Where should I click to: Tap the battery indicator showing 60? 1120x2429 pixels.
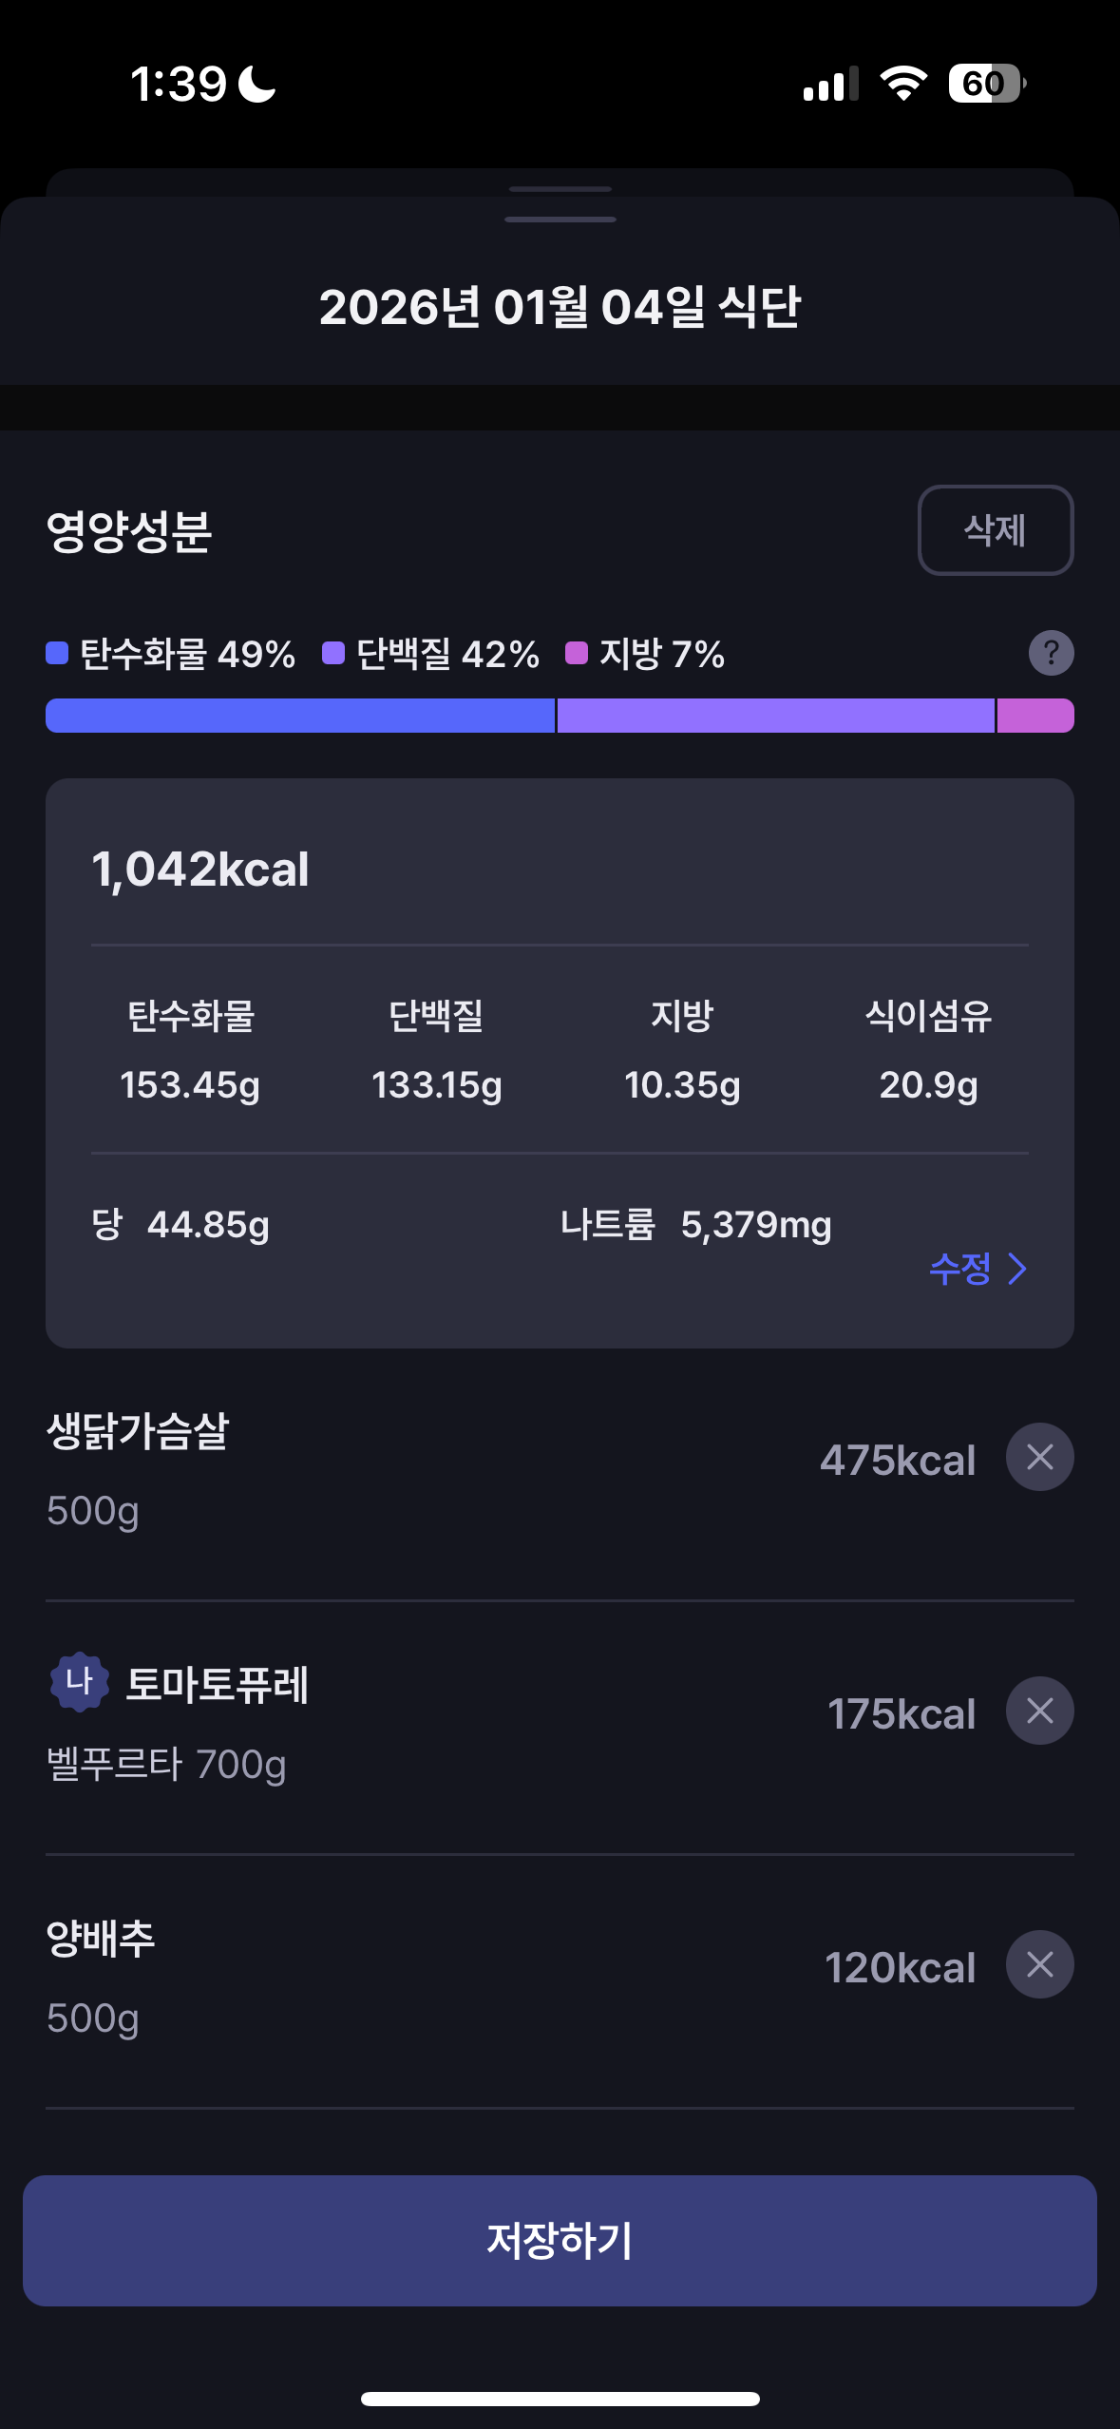(x=987, y=84)
